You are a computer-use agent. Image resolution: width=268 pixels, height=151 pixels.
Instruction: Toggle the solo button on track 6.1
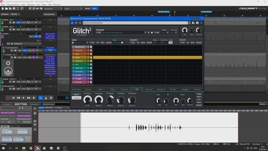(25, 50)
